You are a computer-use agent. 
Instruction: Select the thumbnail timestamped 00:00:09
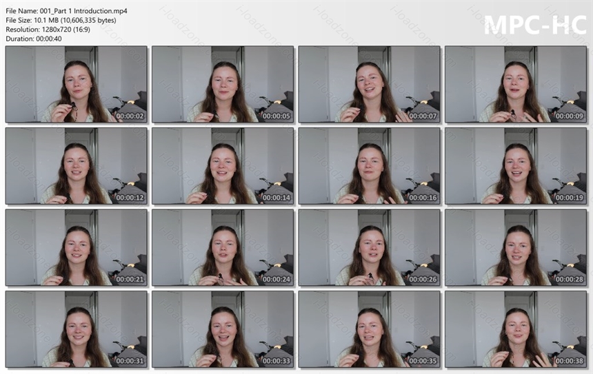coord(516,84)
